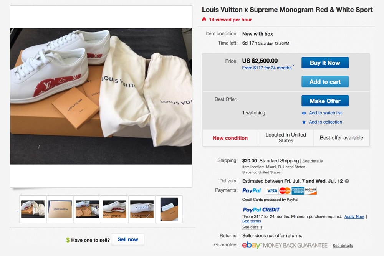
Task: Add the sneakers to cart
Action: point(325,81)
